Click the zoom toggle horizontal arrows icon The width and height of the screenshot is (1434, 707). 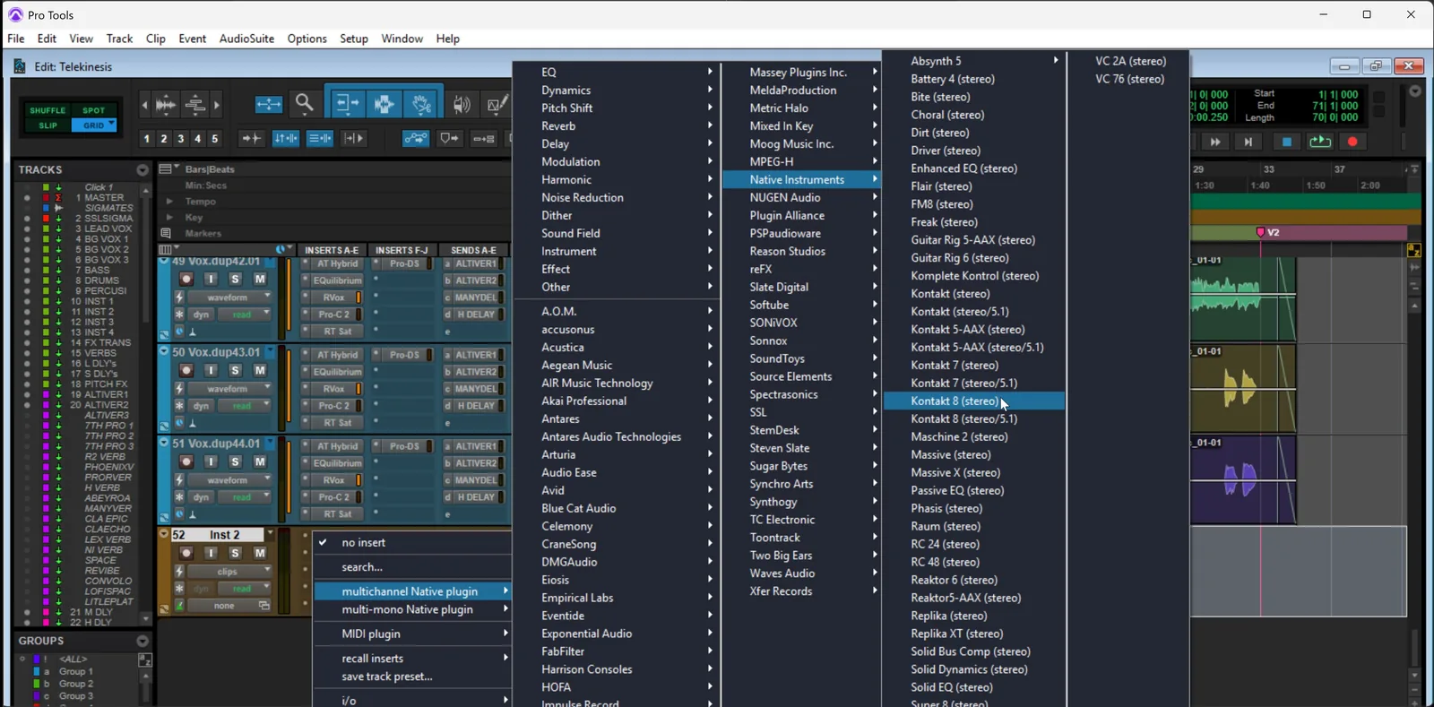point(269,105)
